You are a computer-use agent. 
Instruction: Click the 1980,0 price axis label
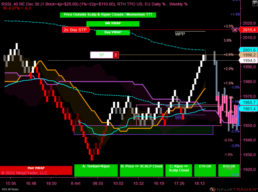point(249,82)
